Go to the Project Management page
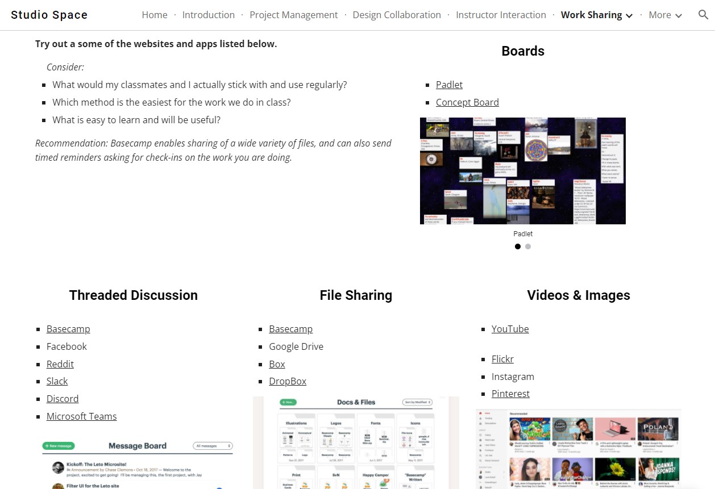The image size is (715, 489). pyautogui.click(x=293, y=15)
